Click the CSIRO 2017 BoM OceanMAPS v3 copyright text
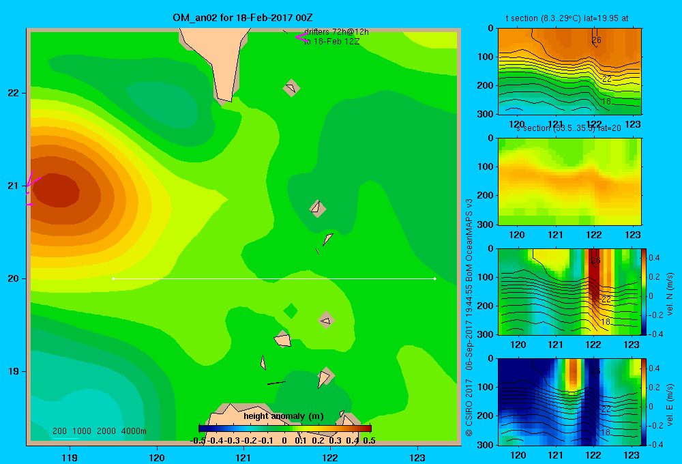 click(x=469, y=318)
